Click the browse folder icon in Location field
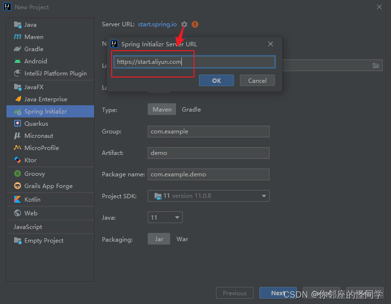This screenshot has width=391, height=304. click(x=376, y=66)
